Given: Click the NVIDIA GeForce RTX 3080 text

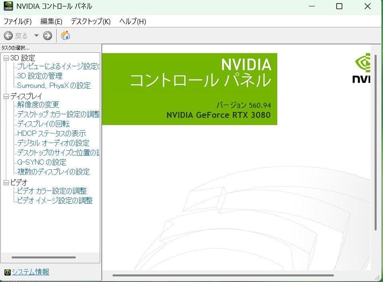Looking at the screenshot, I should coord(219,115).
